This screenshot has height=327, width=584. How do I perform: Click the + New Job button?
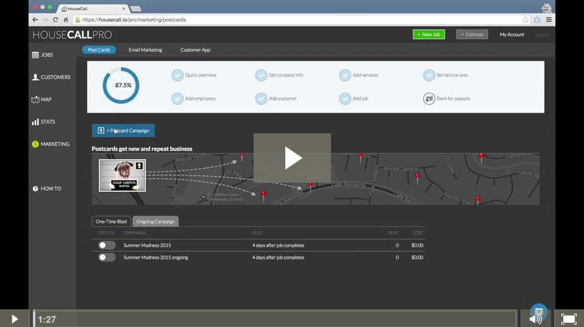click(429, 34)
